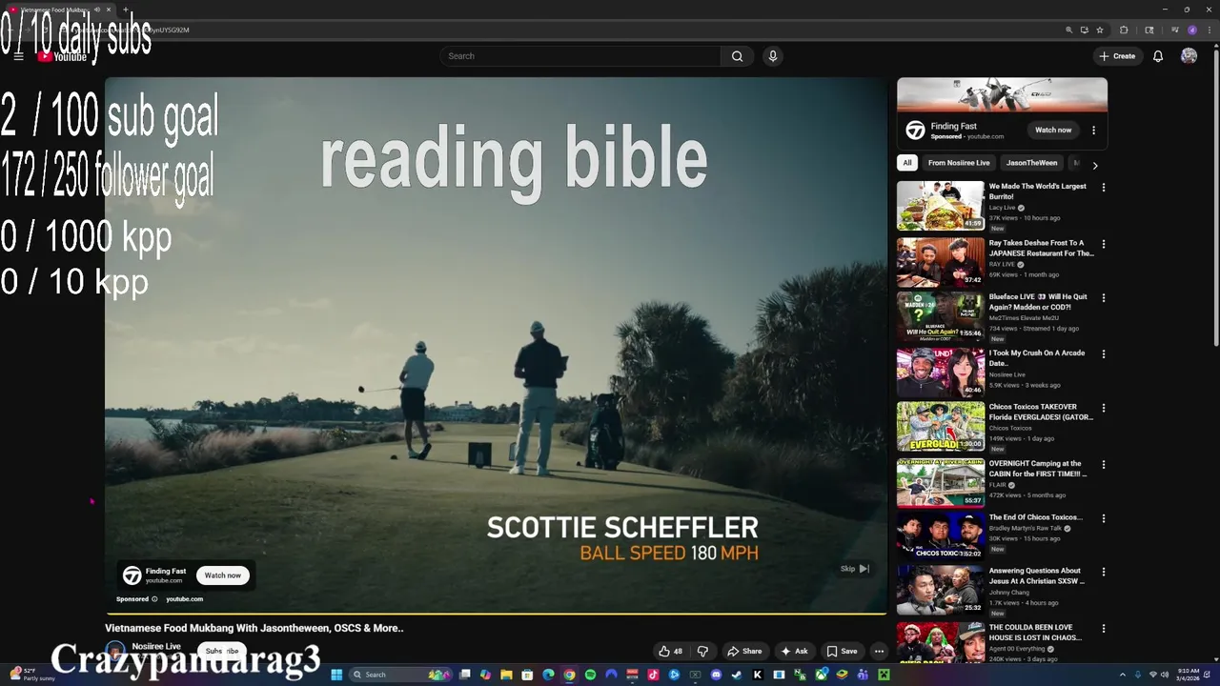Open the YouTube account avatar menu

click(x=1189, y=56)
